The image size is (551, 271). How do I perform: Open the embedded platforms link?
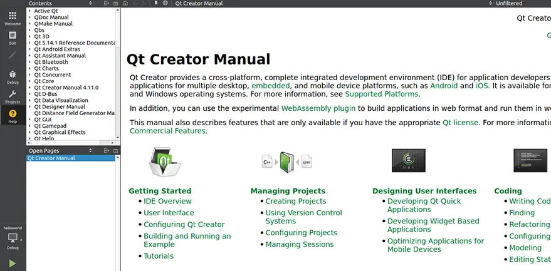click(271, 86)
